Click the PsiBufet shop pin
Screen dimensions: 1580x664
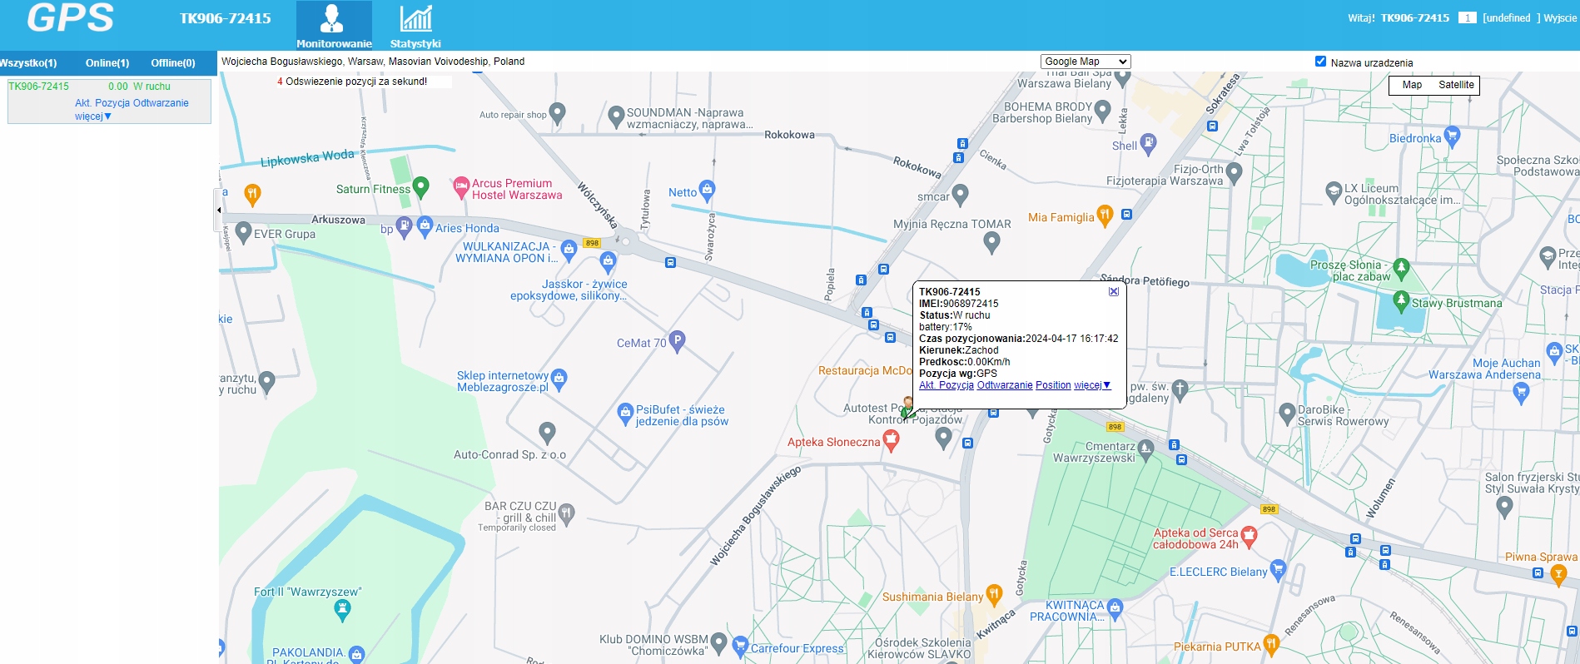coord(625,413)
